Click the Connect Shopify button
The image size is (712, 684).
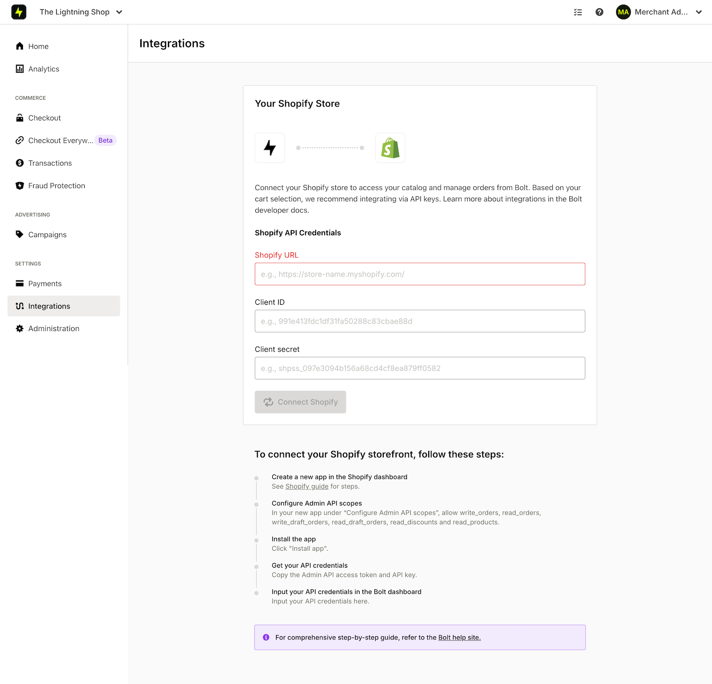click(x=300, y=402)
